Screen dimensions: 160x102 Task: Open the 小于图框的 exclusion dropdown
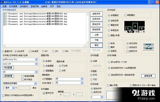point(82,79)
